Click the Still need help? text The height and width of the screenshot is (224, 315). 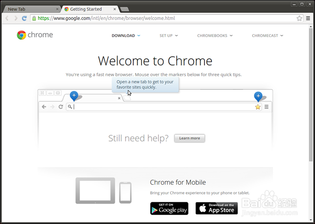(139, 138)
